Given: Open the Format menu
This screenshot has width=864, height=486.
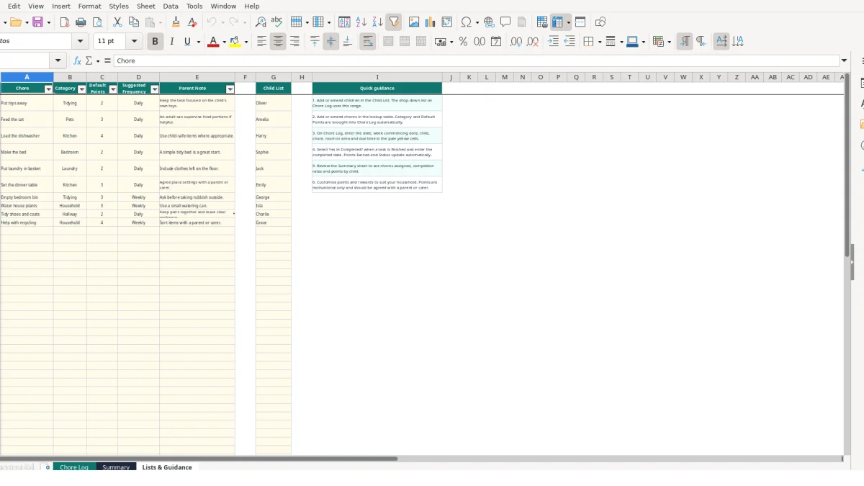Looking at the screenshot, I should [90, 6].
